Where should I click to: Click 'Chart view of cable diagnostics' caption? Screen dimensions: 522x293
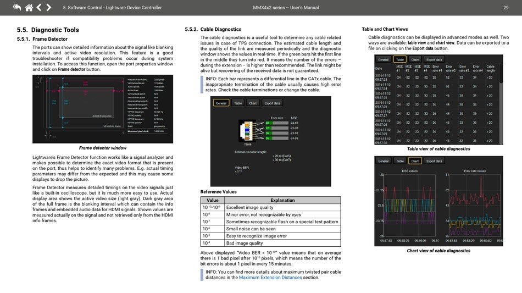click(x=438, y=251)
